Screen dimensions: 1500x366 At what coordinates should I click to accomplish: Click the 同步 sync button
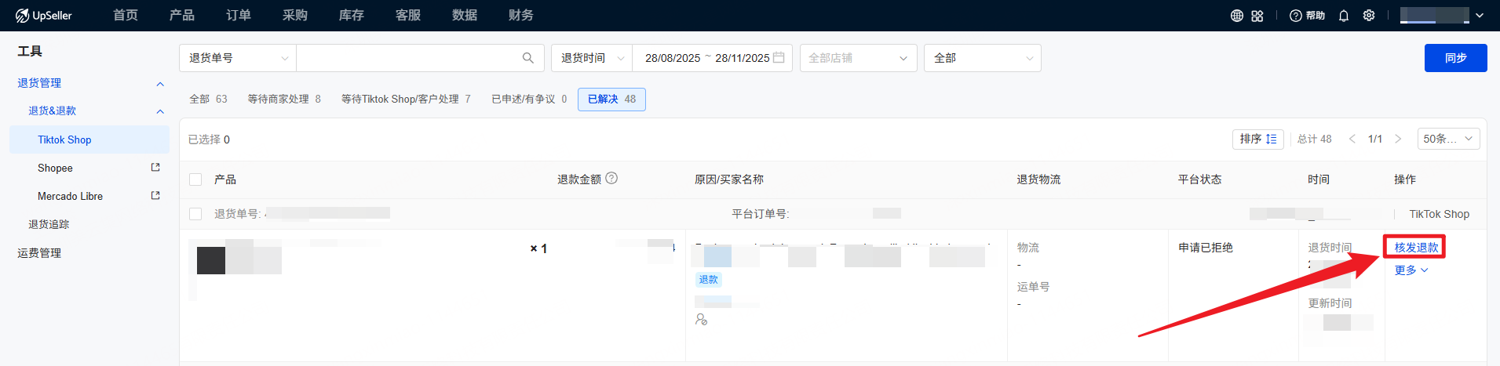(x=1454, y=58)
